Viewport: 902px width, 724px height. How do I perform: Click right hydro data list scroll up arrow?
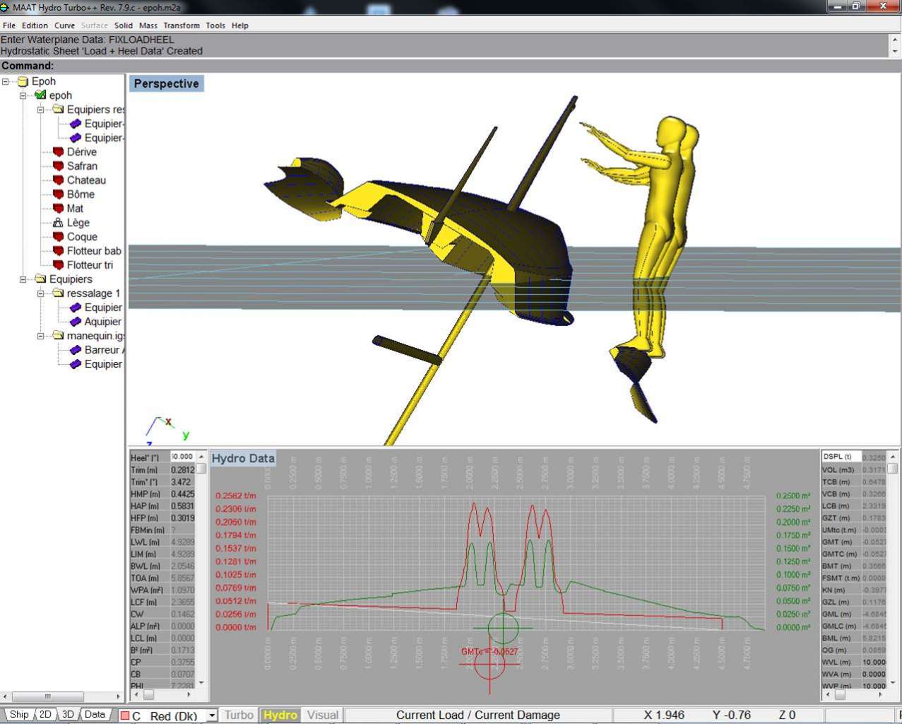pyautogui.click(x=893, y=457)
